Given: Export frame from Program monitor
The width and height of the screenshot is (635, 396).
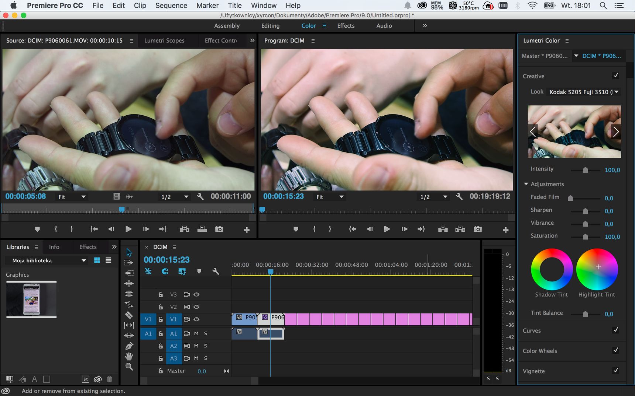Looking at the screenshot, I should [x=478, y=229].
